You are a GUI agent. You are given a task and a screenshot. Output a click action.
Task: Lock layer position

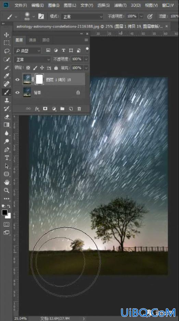[x=42, y=68]
